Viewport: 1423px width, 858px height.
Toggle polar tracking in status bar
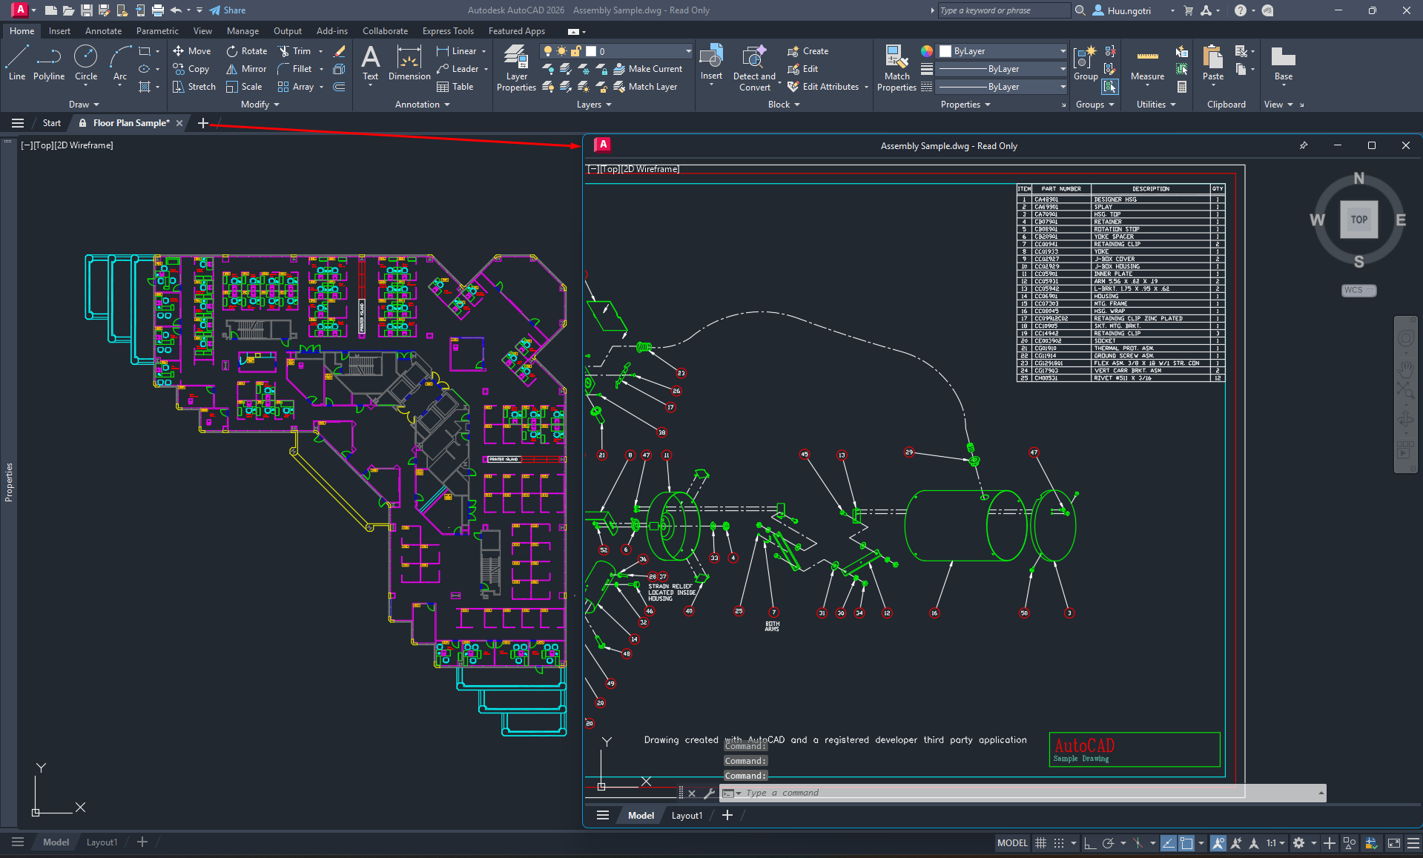click(x=1108, y=843)
